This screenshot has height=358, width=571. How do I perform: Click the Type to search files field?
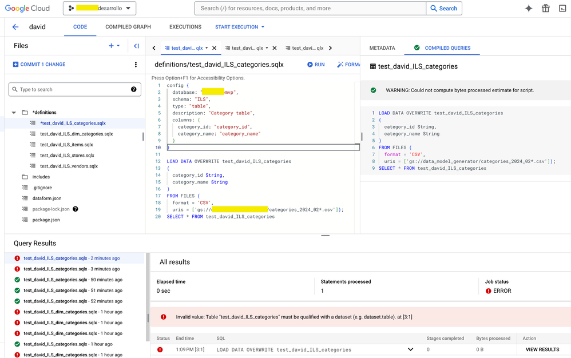coord(74,89)
